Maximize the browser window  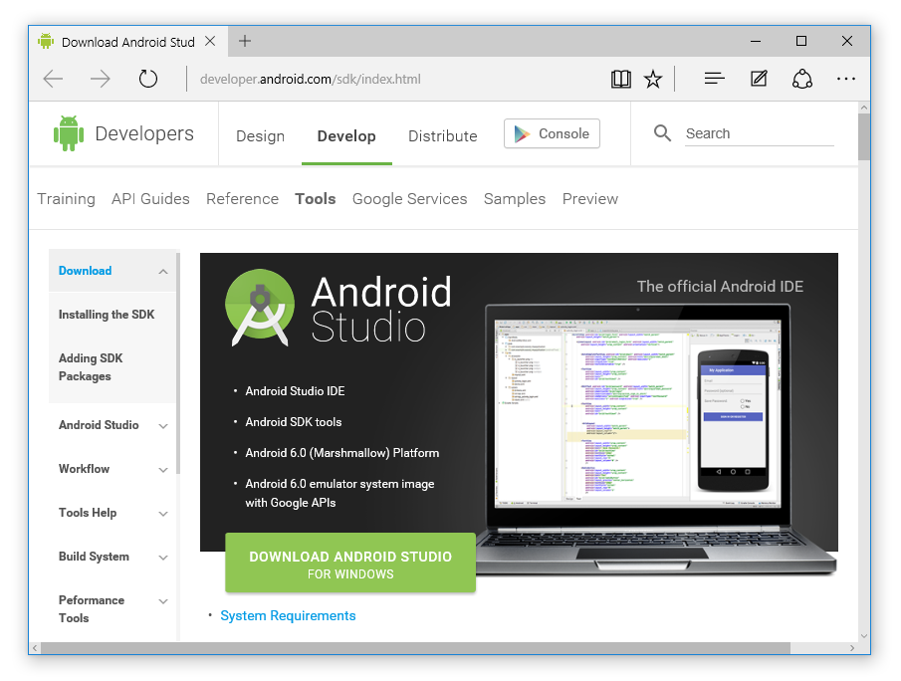point(801,41)
